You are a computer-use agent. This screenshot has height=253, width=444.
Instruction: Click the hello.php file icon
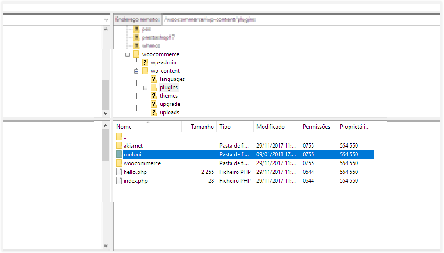point(119,172)
